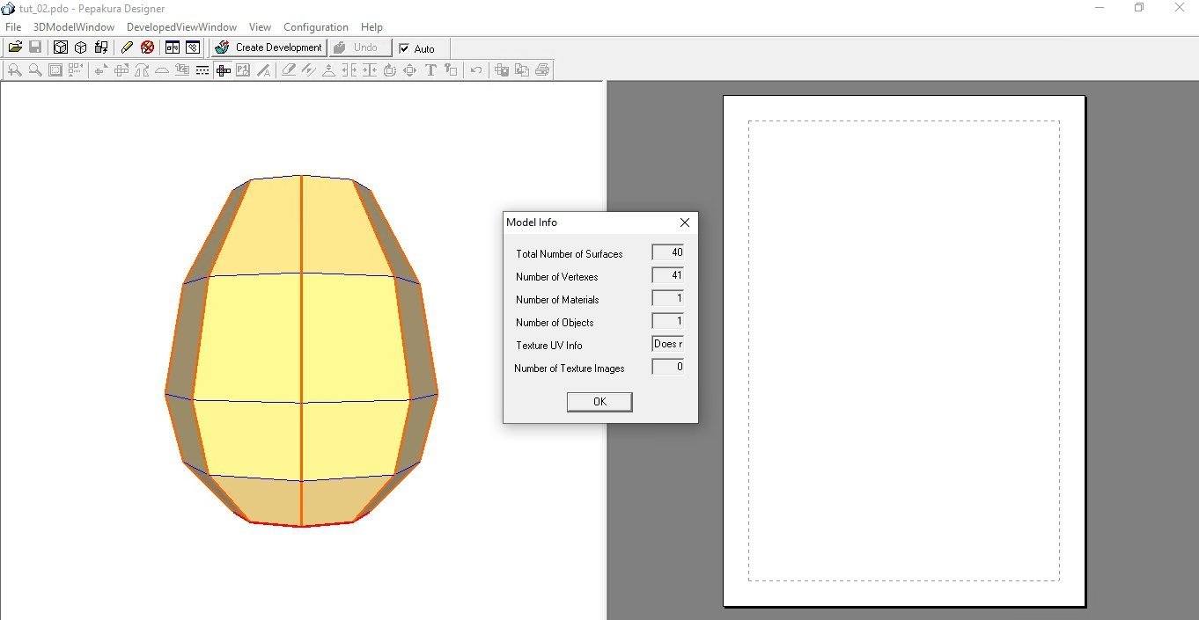The width and height of the screenshot is (1199, 620).
Task: Open the File menu
Action: pos(13,27)
